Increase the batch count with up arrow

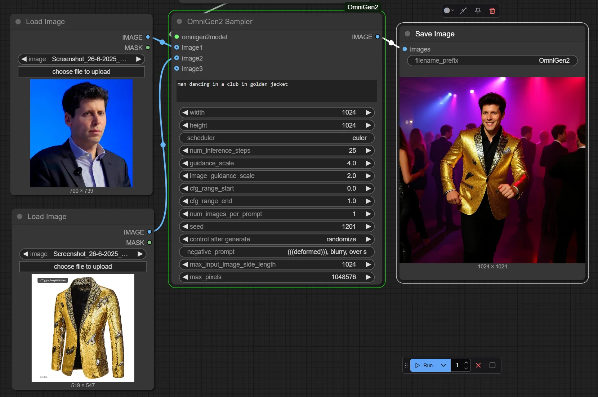tap(466, 362)
